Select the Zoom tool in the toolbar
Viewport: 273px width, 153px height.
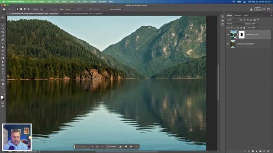(x=3, y=88)
